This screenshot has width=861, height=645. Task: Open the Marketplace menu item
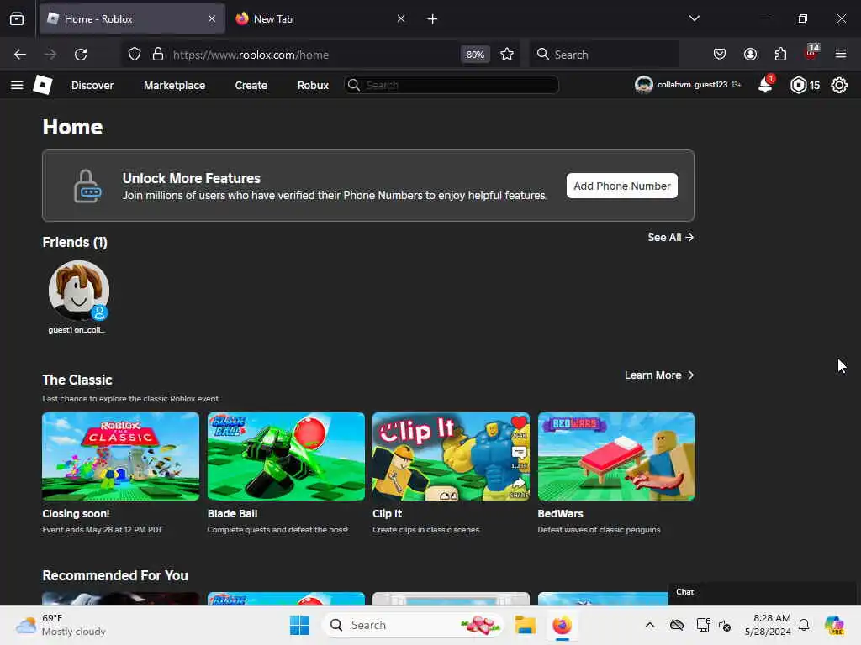pos(175,86)
